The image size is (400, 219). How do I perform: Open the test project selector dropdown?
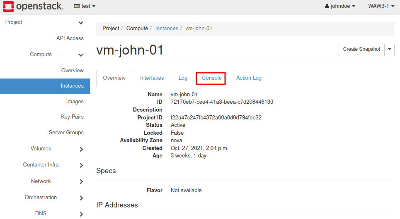(x=85, y=6)
